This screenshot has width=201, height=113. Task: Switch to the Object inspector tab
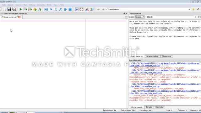[137, 56]
